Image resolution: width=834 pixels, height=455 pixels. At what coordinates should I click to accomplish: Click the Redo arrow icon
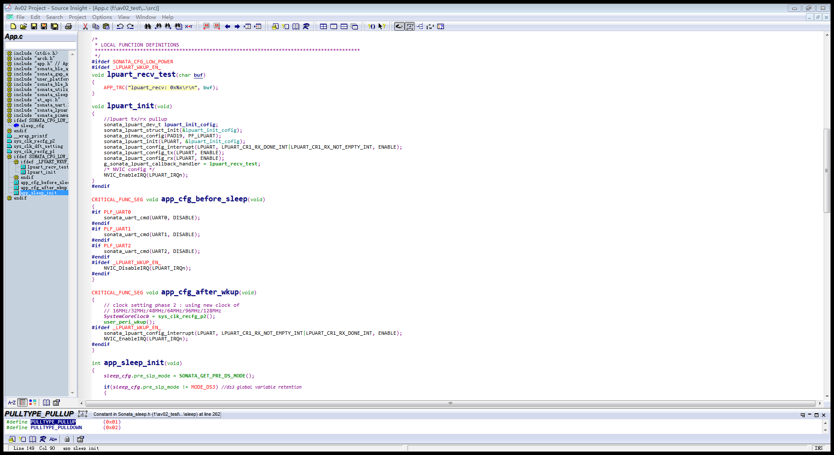pyautogui.click(x=131, y=26)
